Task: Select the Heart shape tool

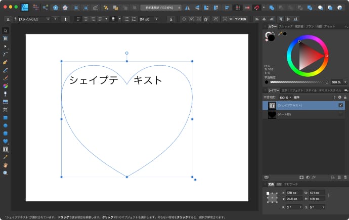Action: (x=6, y=142)
